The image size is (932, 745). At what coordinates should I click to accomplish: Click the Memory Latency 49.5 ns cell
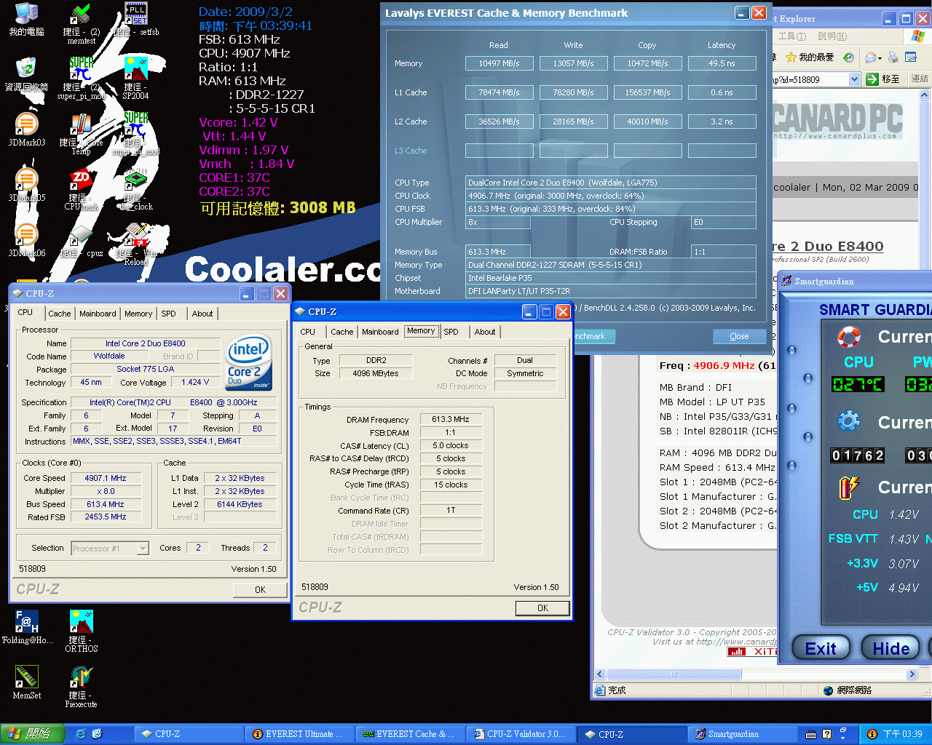pos(722,63)
